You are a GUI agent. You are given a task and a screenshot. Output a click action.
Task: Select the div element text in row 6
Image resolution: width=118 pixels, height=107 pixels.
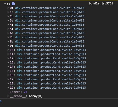(50, 33)
